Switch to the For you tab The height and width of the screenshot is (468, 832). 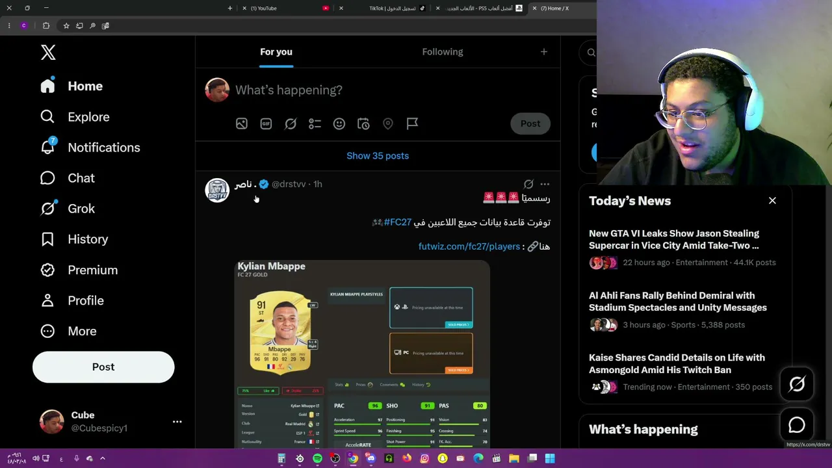[276, 52]
